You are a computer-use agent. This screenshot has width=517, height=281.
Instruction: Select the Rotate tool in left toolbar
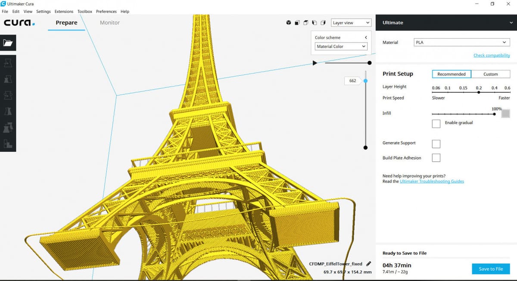8,95
